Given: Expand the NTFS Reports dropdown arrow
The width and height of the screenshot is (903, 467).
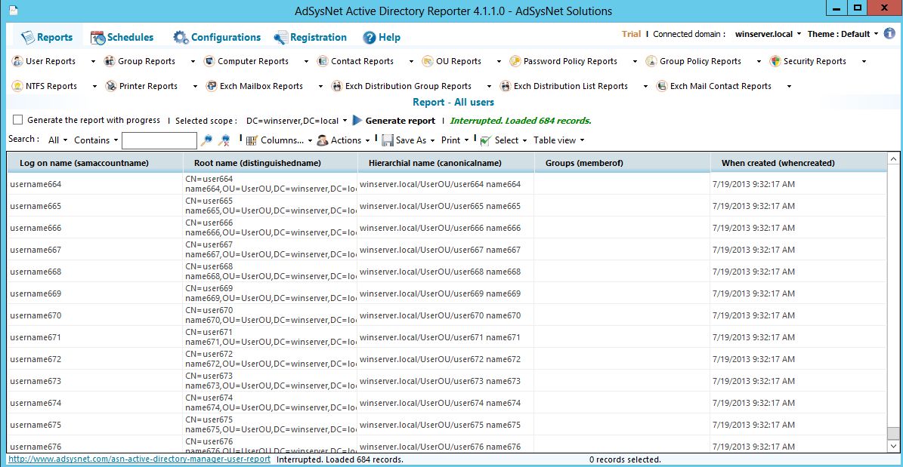Looking at the screenshot, I should click(x=94, y=86).
